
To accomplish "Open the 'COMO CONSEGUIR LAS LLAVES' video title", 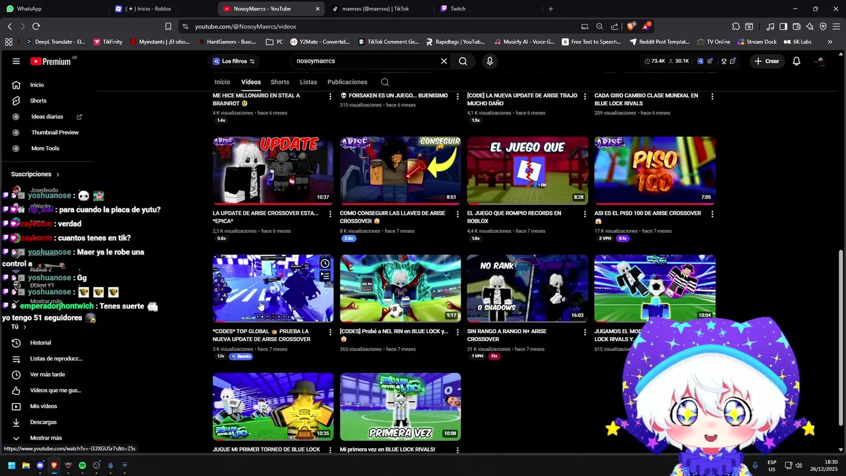I will (x=393, y=217).
